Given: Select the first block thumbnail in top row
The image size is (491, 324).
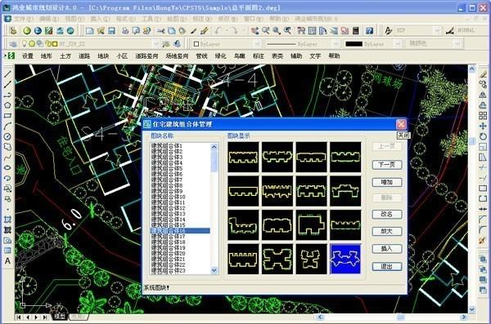Looking at the screenshot, I should tap(243, 157).
